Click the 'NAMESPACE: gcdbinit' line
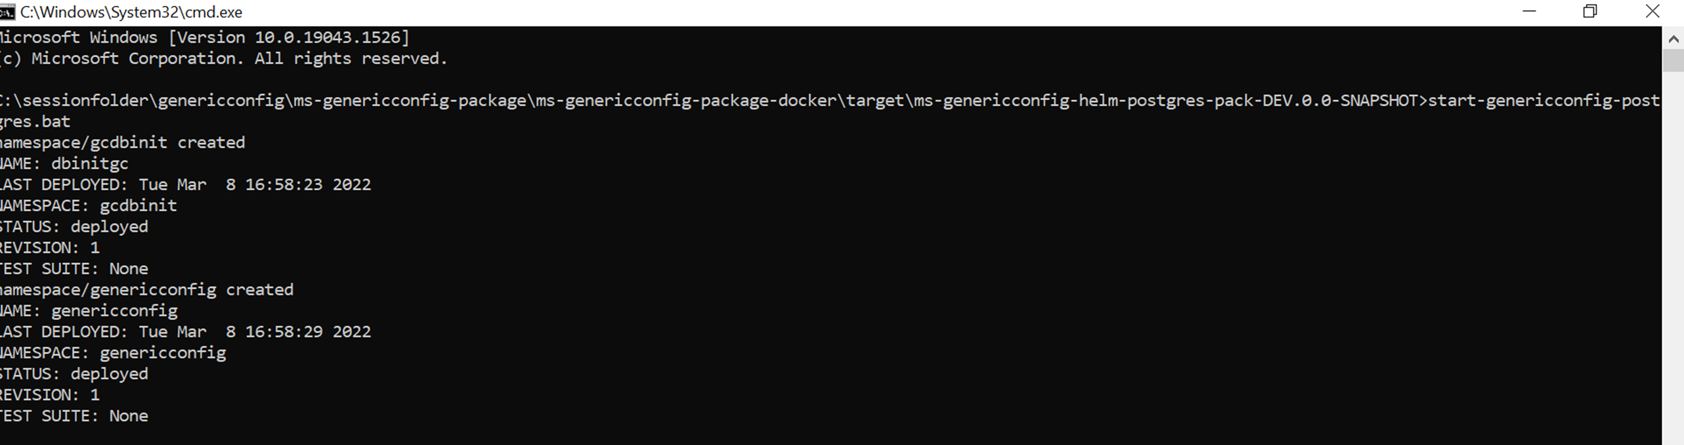This screenshot has width=1684, height=445. 89,205
